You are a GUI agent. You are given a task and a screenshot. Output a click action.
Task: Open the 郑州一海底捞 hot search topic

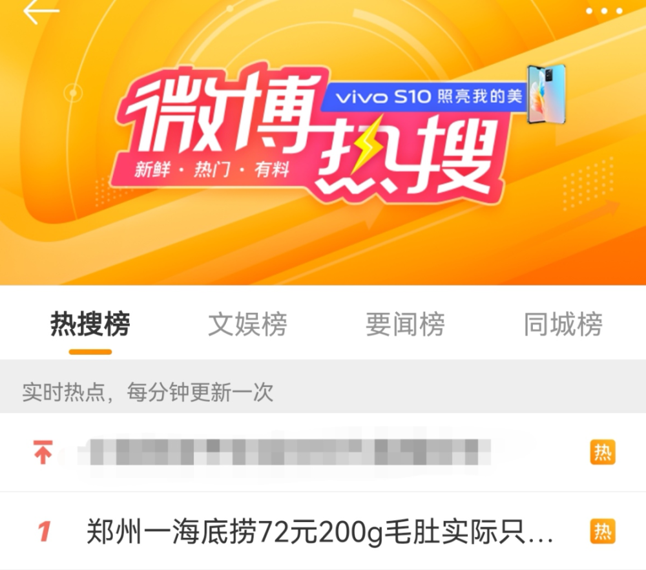click(x=320, y=532)
